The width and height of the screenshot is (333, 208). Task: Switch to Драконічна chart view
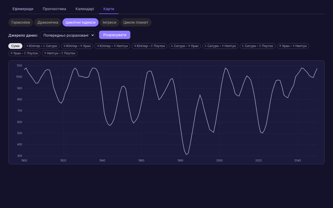click(x=48, y=22)
